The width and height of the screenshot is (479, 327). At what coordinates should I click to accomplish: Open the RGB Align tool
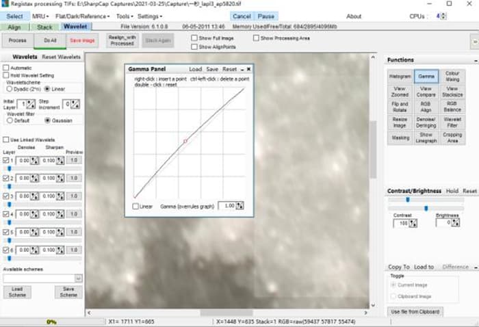coord(426,107)
